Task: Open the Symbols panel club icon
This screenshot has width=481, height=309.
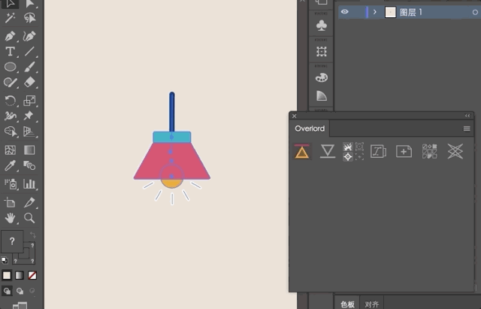Action: 322,26
